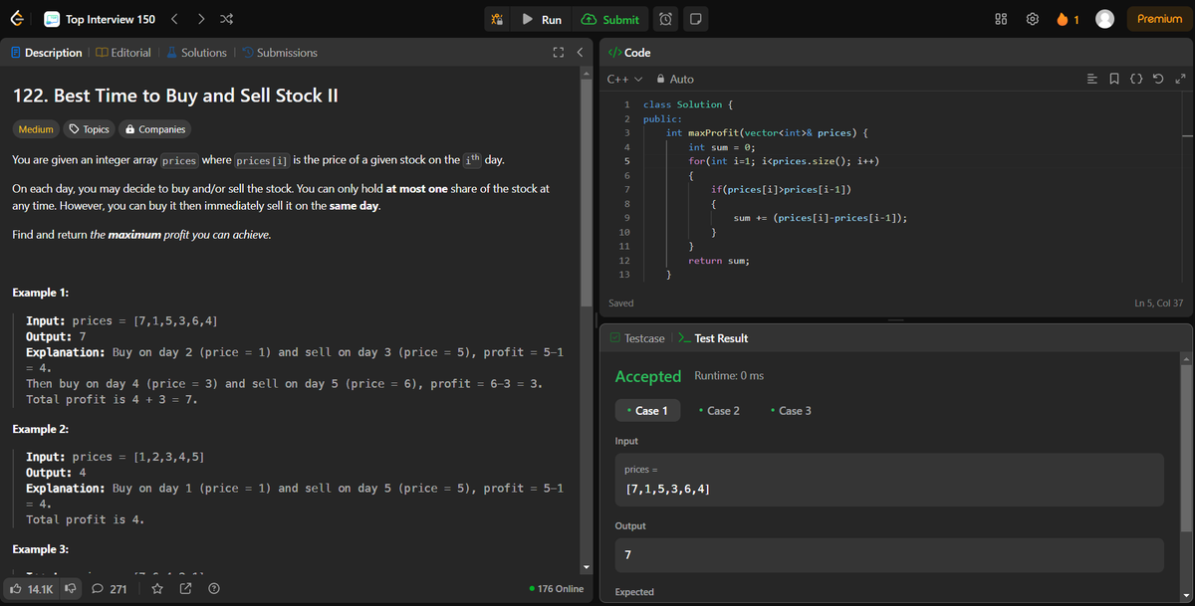Screen dimensions: 1195x606
Task: Click the Ln 5, Col 37 status
Action: pos(1159,303)
